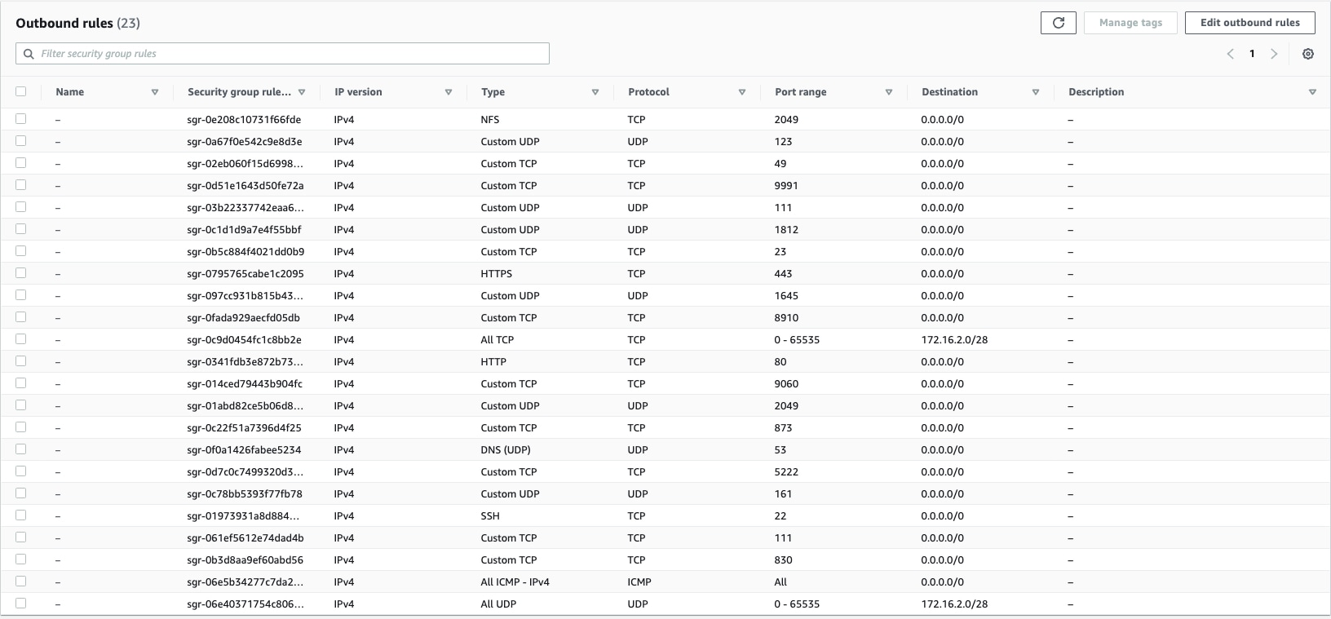Click rule ID sgr-0c1d1d9a7e4f55bbf

tap(244, 230)
